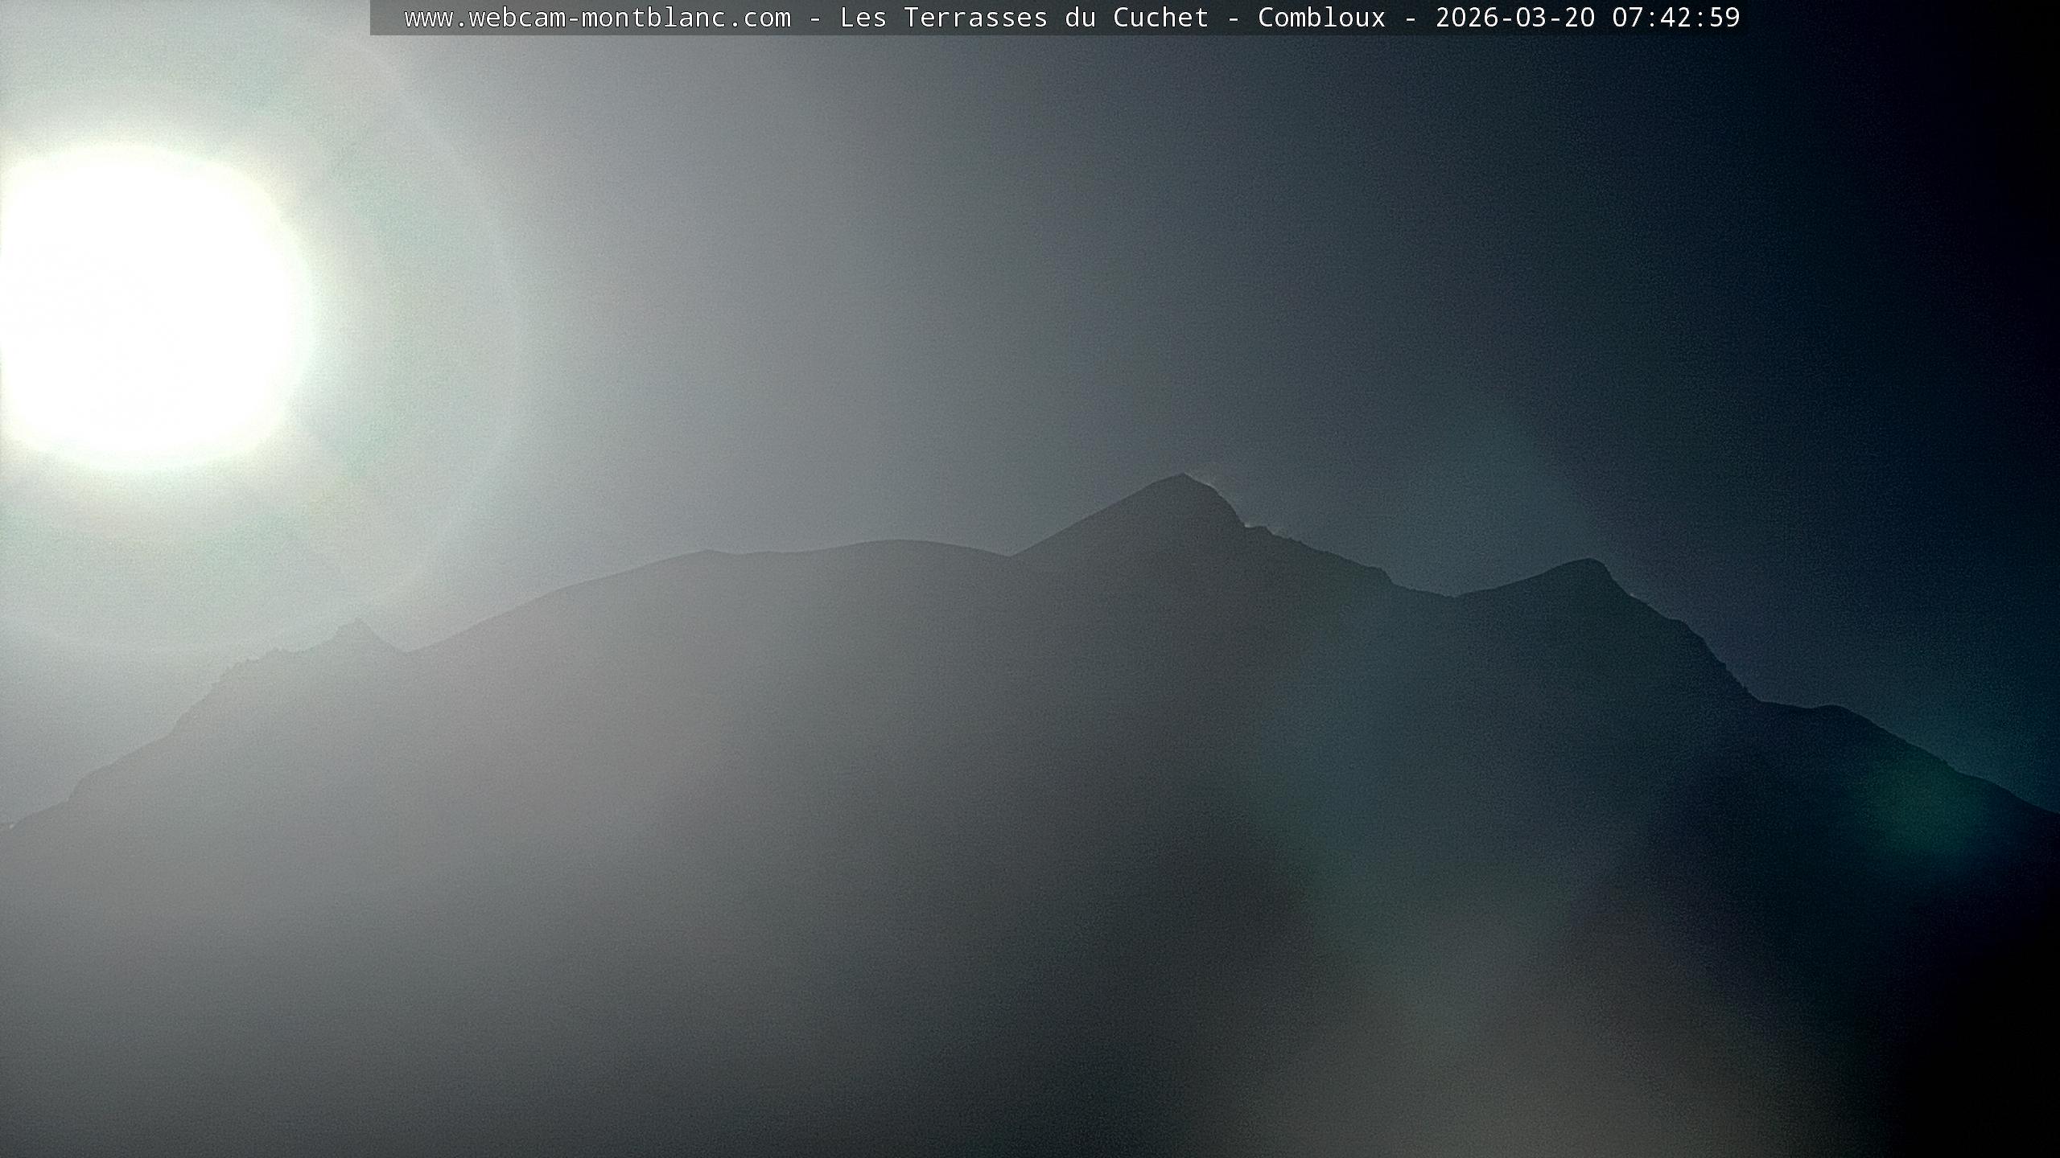Click the small jagged peak on left
Image resolution: width=2060 pixels, height=1158 pixels.
point(356,623)
